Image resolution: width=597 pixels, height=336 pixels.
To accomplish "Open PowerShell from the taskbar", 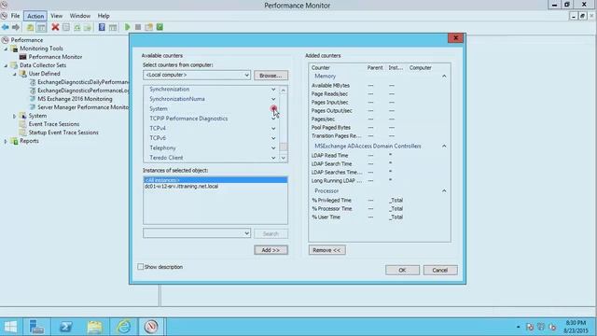I will point(65,327).
